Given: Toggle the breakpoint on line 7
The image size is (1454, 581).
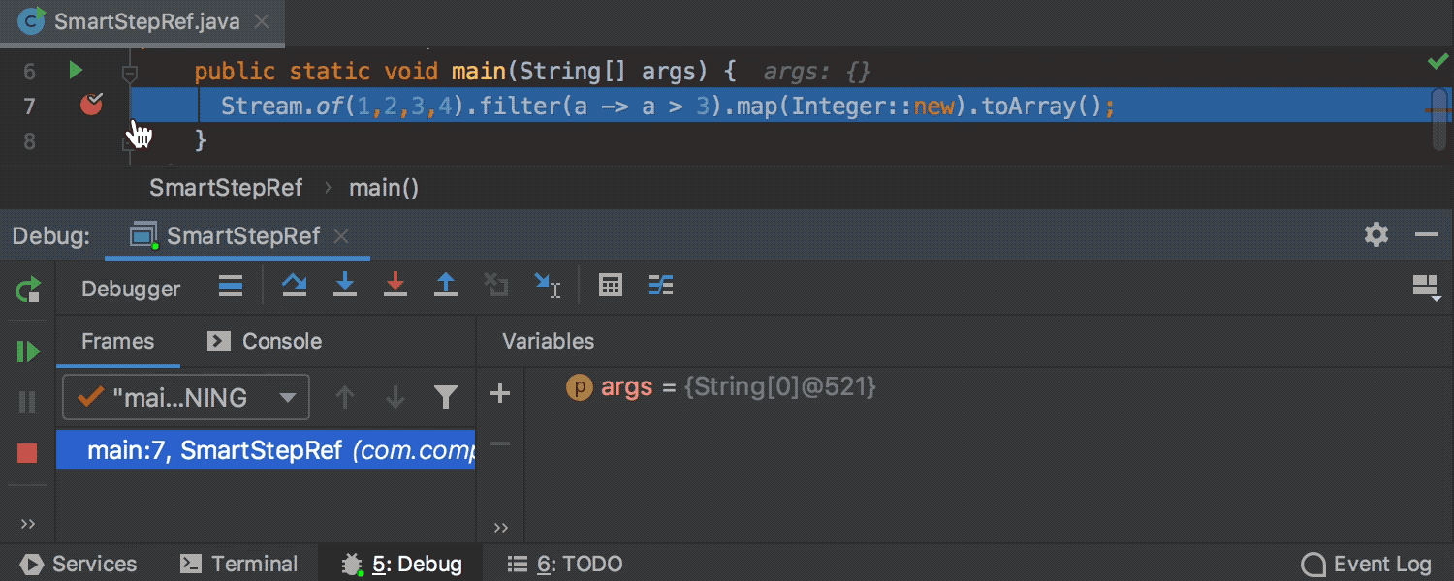Looking at the screenshot, I should [90, 106].
